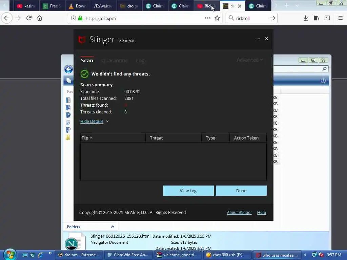Click Internet Explorer quick launch icon
The height and width of the screenshot is (260, 347).
pyautogui.click(x=40, y=255)
